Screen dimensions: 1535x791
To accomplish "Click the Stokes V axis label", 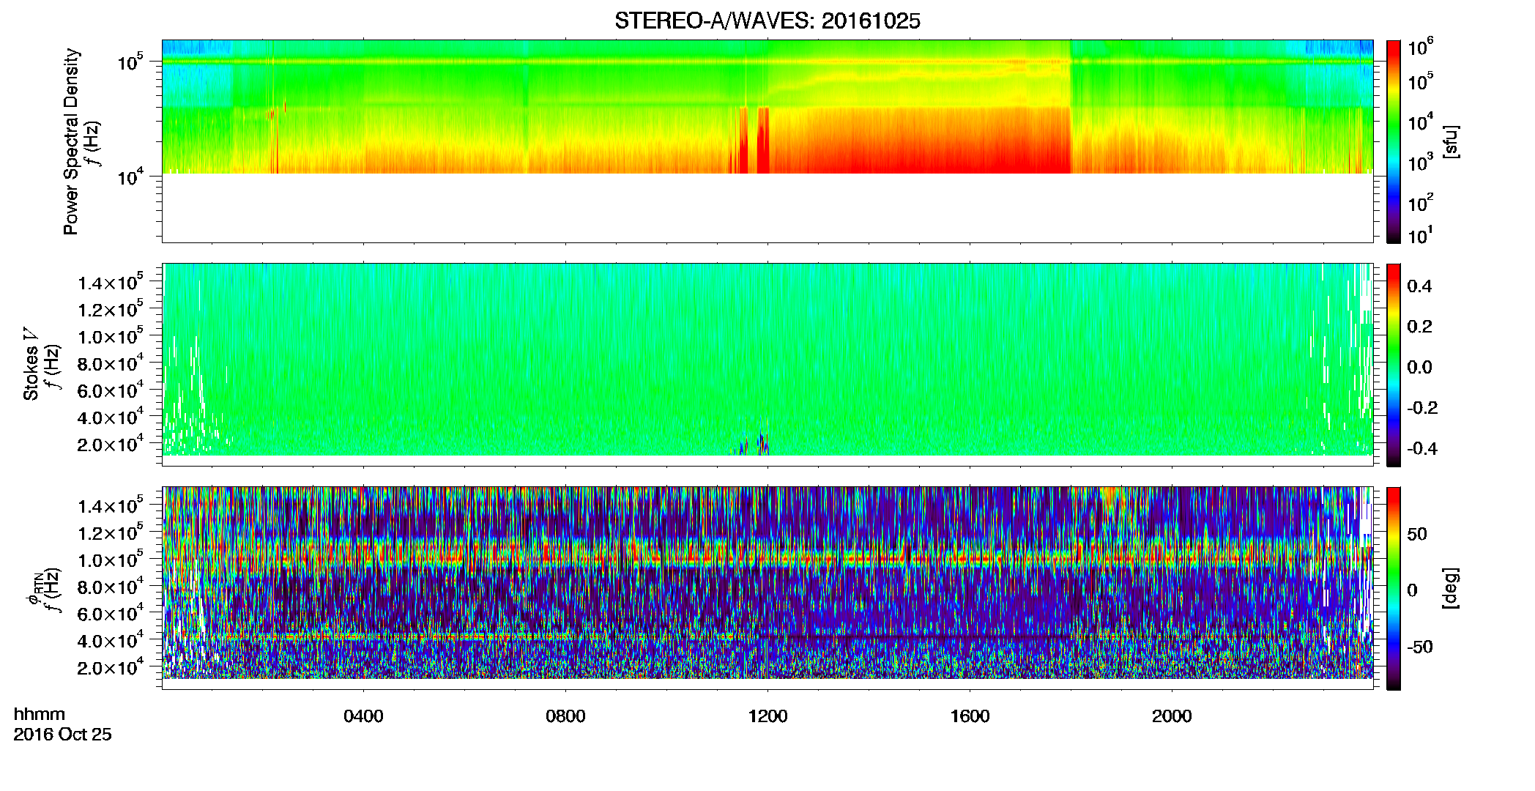I will coord(31,364).
